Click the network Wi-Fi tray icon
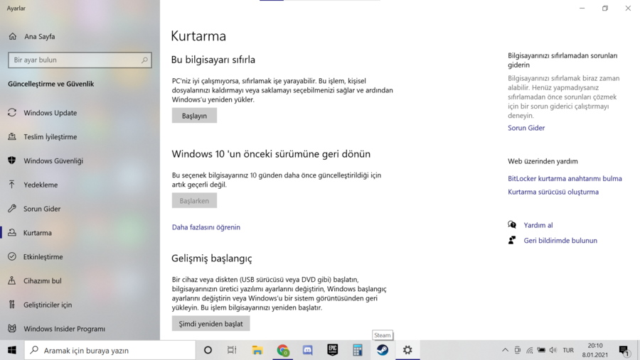This screenshot has width=640, height=360. [x=529, y=350]
